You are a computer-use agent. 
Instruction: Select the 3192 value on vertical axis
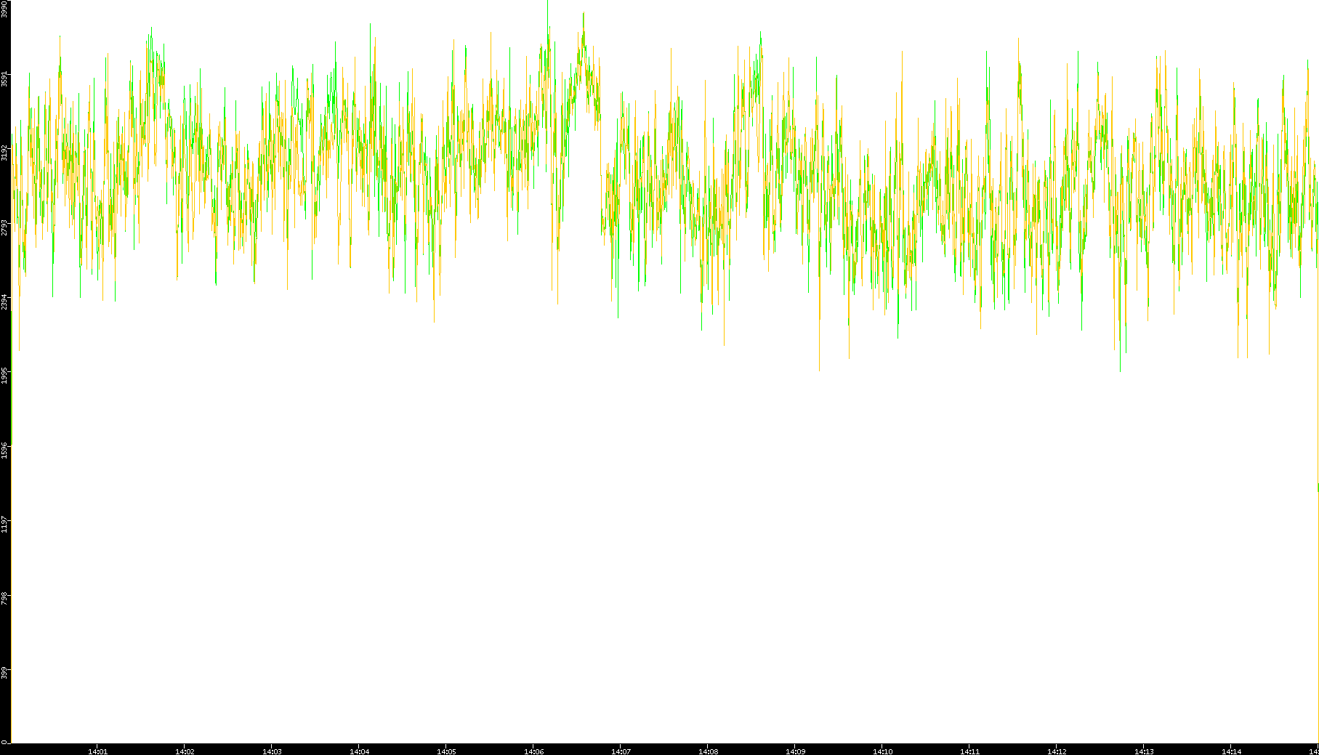coord(5,153)
